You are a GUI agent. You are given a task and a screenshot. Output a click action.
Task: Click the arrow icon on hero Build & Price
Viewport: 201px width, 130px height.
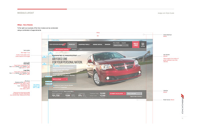pyautogui.click(x=67, y=79)
